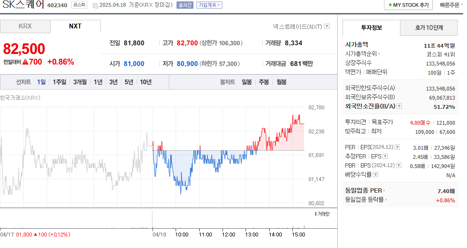Show 5년 line chart
Screen dimensions: 467x248
point(129,82)
